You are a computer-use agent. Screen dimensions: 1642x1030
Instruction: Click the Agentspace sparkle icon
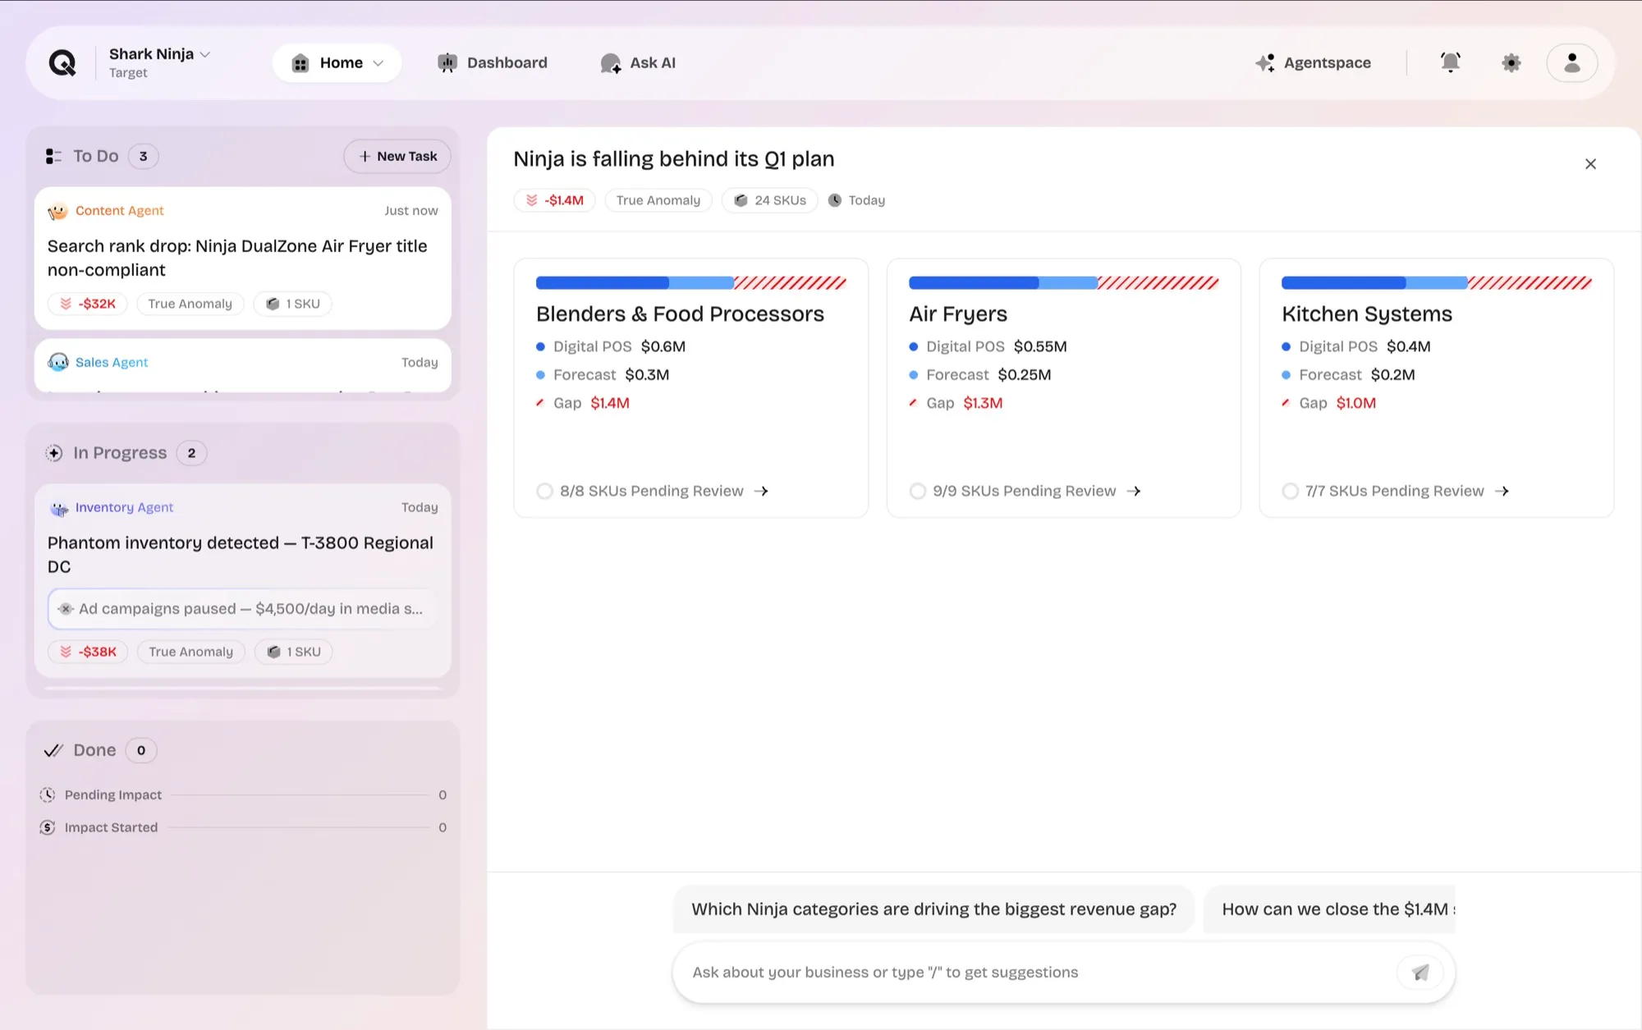pyautogui.click(x=1265, y=62)
